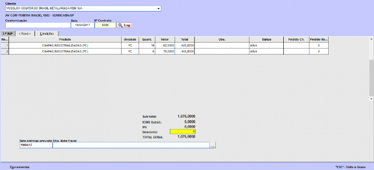The width and height of the screenshot is (374, 170).
Task: Click the Quant. column header
Action: coord(147,40)
